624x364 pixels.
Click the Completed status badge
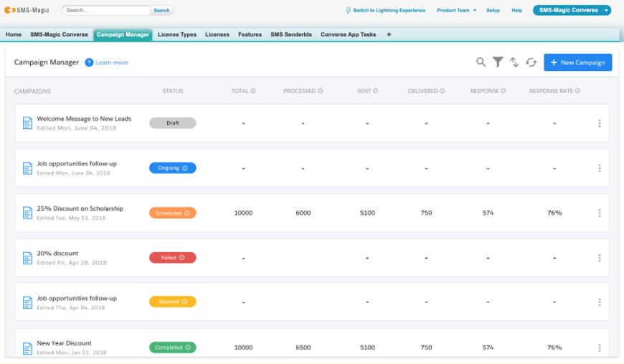[x=173, y=348]
